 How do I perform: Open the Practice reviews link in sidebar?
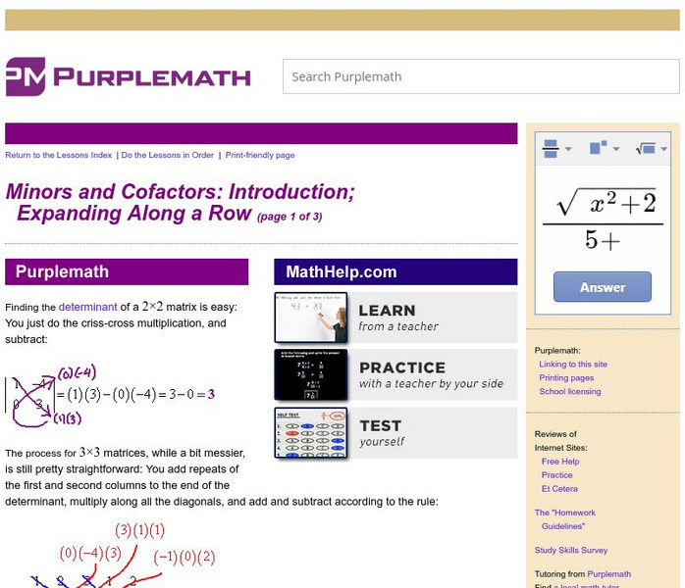[557, 475]
